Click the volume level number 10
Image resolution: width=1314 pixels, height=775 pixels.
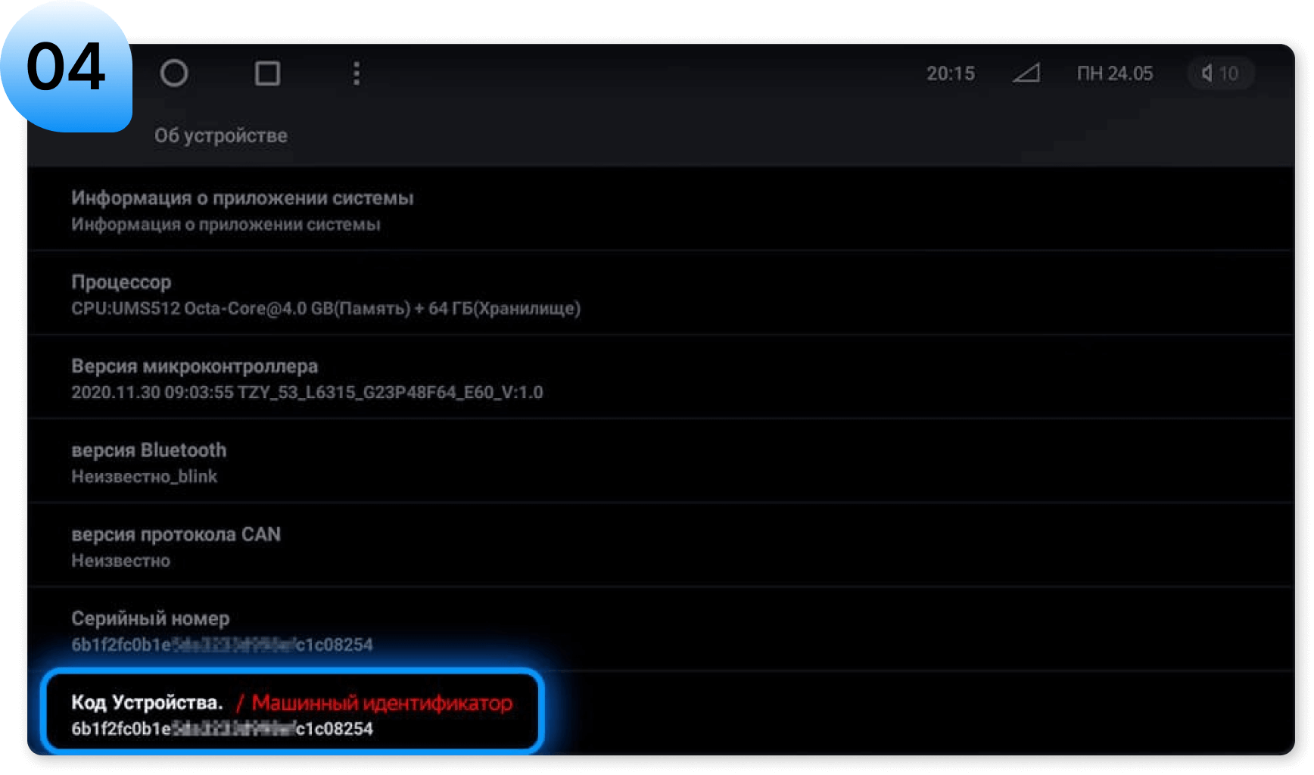click(x=1228, y=73)
